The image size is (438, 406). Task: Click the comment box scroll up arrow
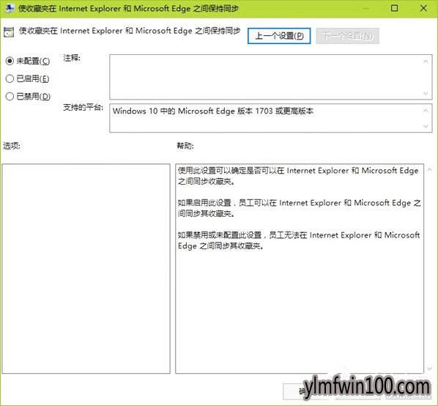point(426,61)
